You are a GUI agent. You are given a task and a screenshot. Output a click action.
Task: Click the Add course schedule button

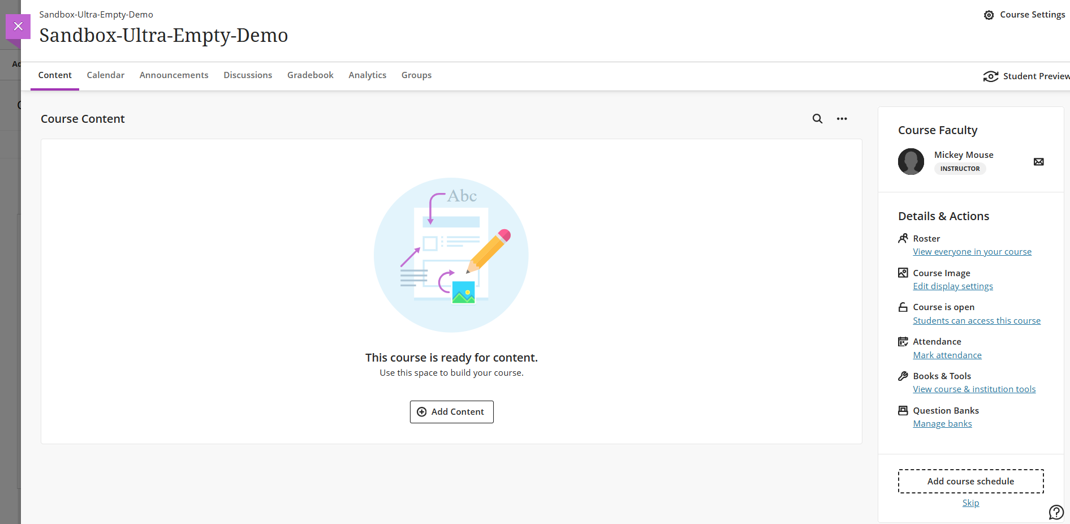click(x=970, y=482)
